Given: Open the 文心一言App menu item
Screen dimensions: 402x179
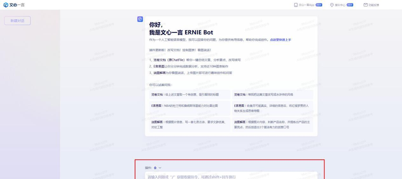Looking at the screenshot, I should pyautogui.click(x=306, y=5).
